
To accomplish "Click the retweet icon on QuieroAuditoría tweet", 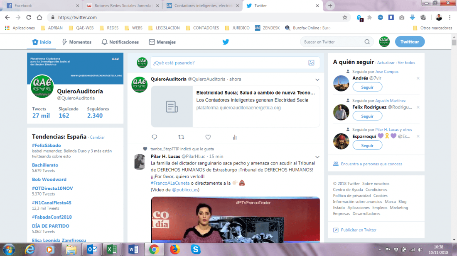I will (181, 137).
